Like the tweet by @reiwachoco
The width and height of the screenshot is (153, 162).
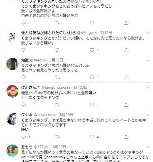(92, 137)
